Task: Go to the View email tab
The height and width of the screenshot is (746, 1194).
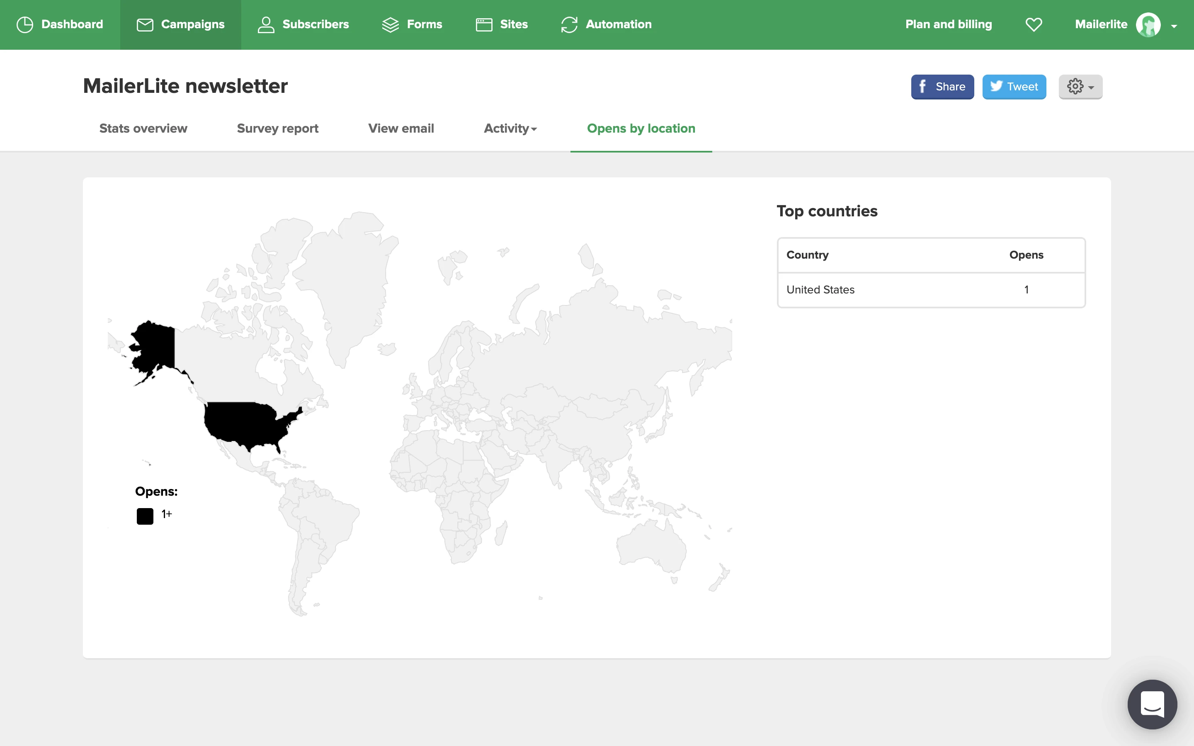Action: pos(400,129)
